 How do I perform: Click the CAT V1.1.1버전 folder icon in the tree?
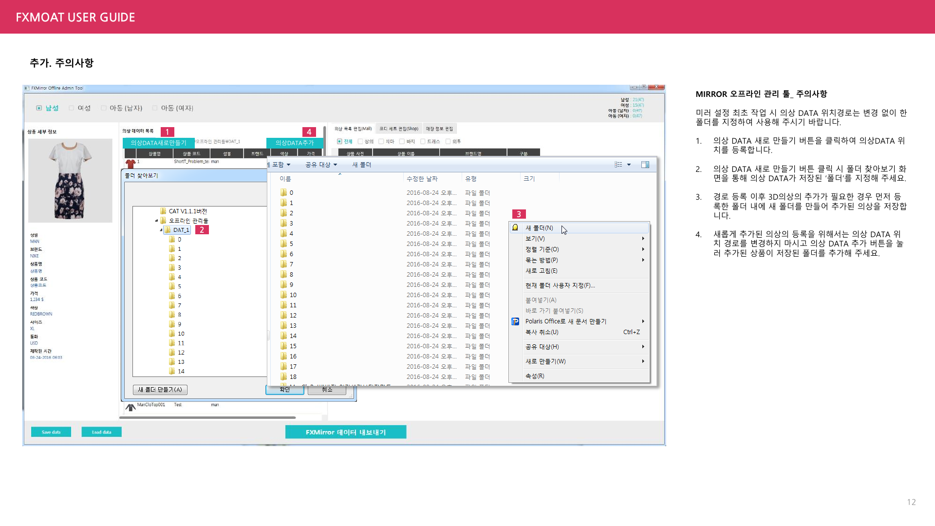(x=163, y=211)
